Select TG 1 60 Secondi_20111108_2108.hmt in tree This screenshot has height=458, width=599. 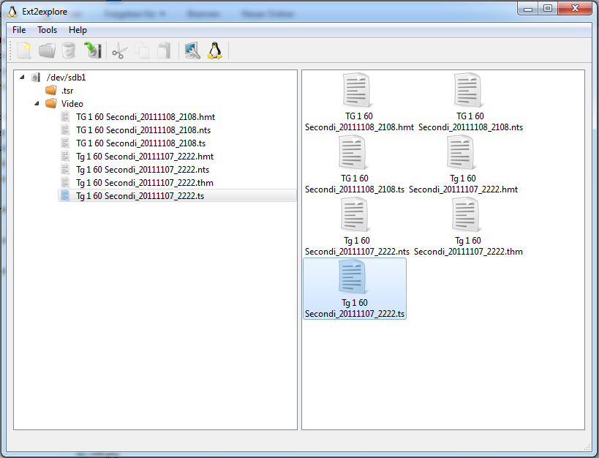[145, 117]
